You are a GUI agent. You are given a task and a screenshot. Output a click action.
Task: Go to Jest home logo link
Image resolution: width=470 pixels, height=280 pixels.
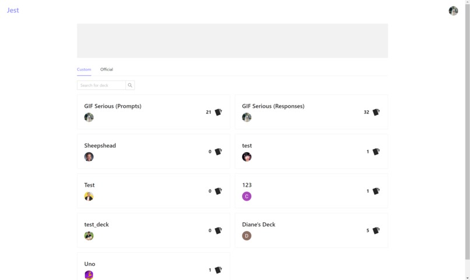(13, 10)
